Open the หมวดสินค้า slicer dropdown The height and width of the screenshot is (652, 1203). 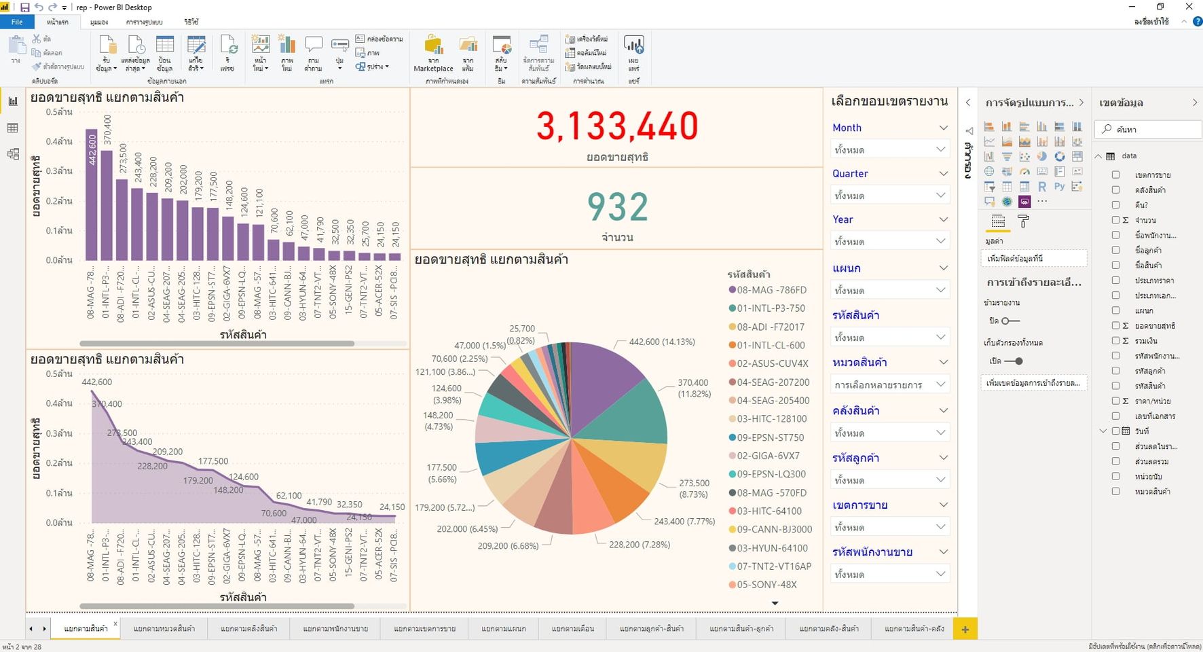point(890,384)
